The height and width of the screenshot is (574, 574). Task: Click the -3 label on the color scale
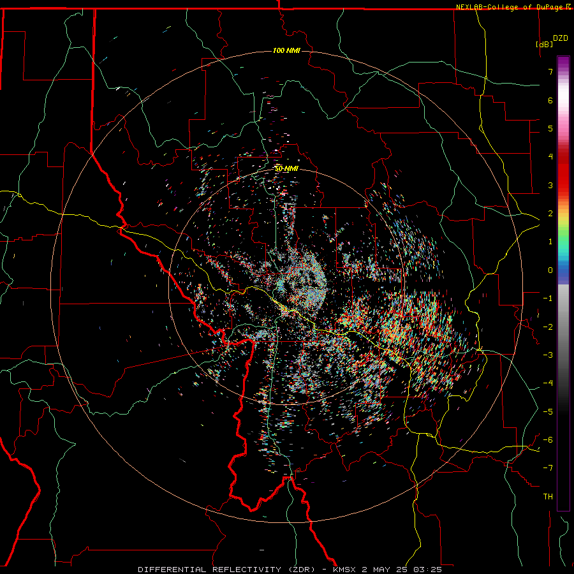pyautogui.click(x=548, y=355)
